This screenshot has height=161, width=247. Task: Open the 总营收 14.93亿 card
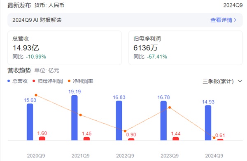(65, 48)
